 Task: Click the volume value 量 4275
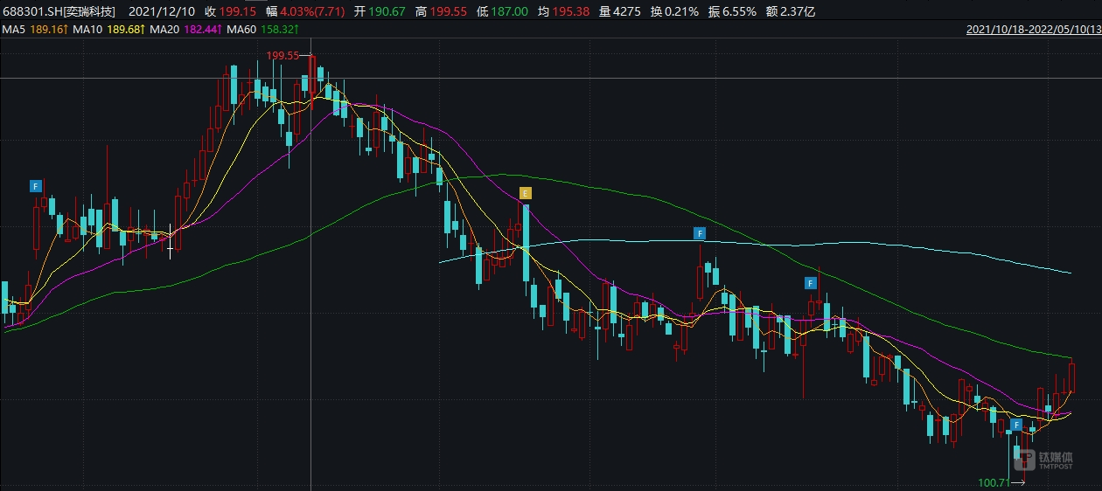coord(622,12)
